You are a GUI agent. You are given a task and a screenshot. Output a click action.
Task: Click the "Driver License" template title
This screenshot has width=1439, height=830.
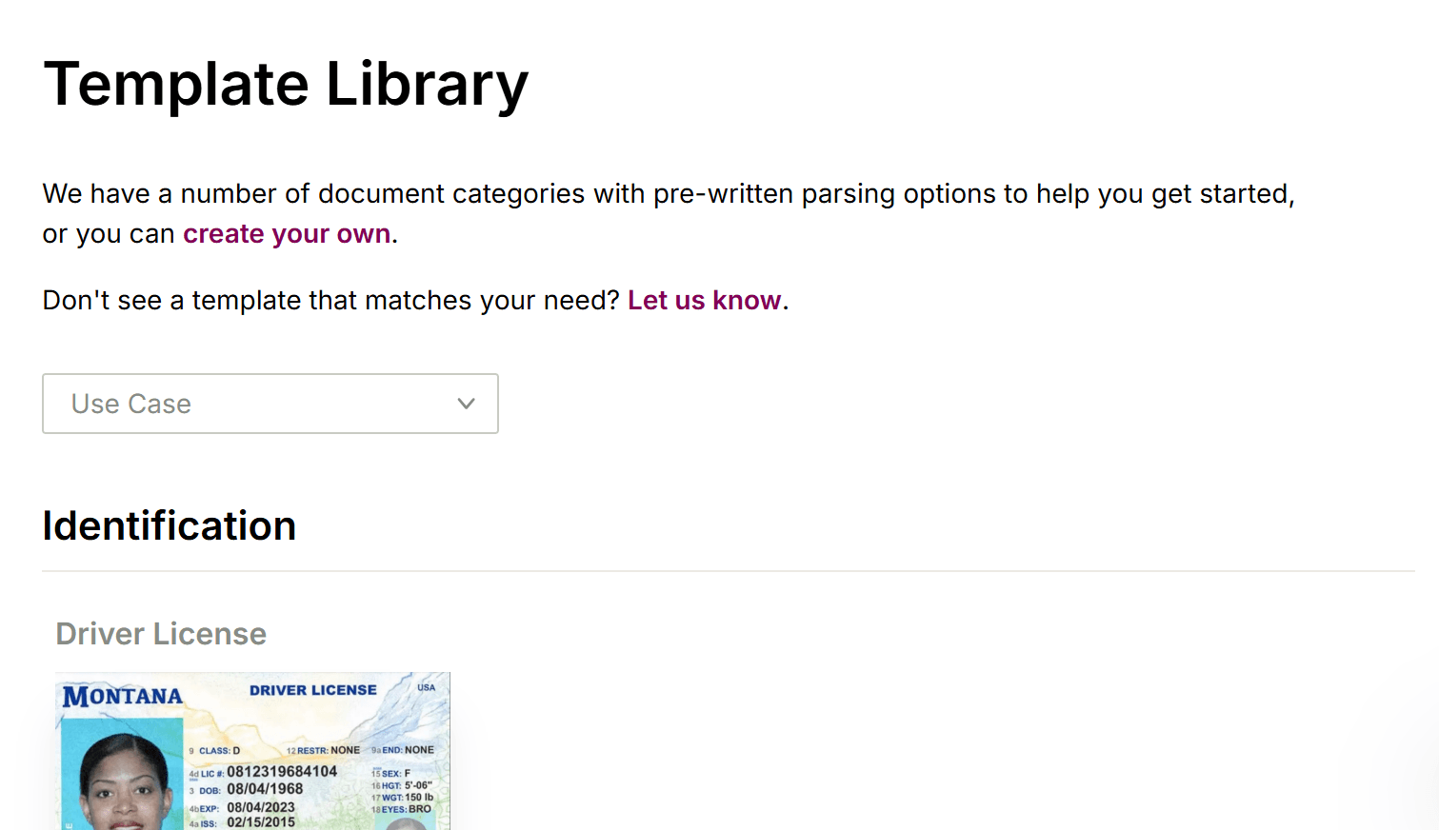tap(160, 633)
